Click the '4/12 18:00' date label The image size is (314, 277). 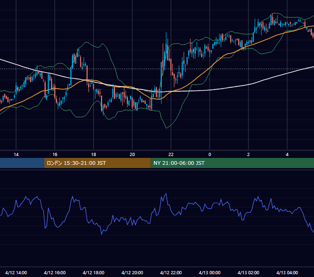(94, 272)
